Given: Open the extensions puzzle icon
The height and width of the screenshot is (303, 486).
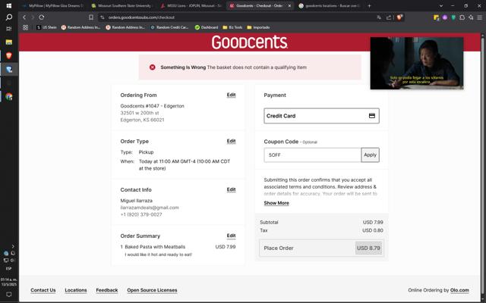Looking at the screenshot, I should pos(462,17).
